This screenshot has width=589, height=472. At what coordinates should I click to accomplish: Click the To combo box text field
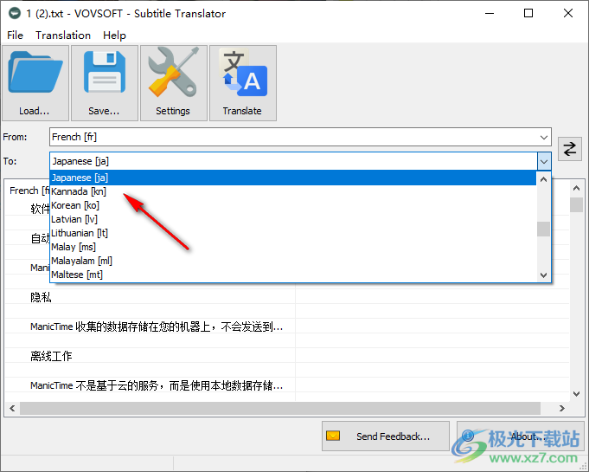point(293,162)
